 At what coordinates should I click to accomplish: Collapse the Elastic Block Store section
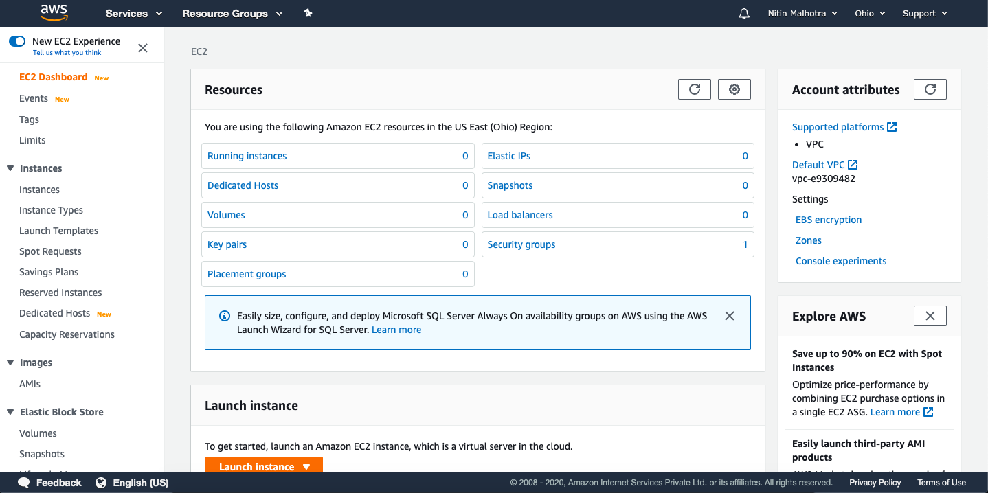tap(10, 412)
